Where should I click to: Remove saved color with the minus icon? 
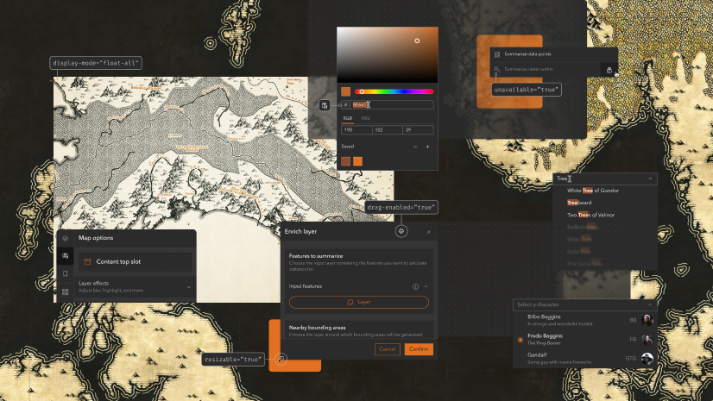point(415,147)
